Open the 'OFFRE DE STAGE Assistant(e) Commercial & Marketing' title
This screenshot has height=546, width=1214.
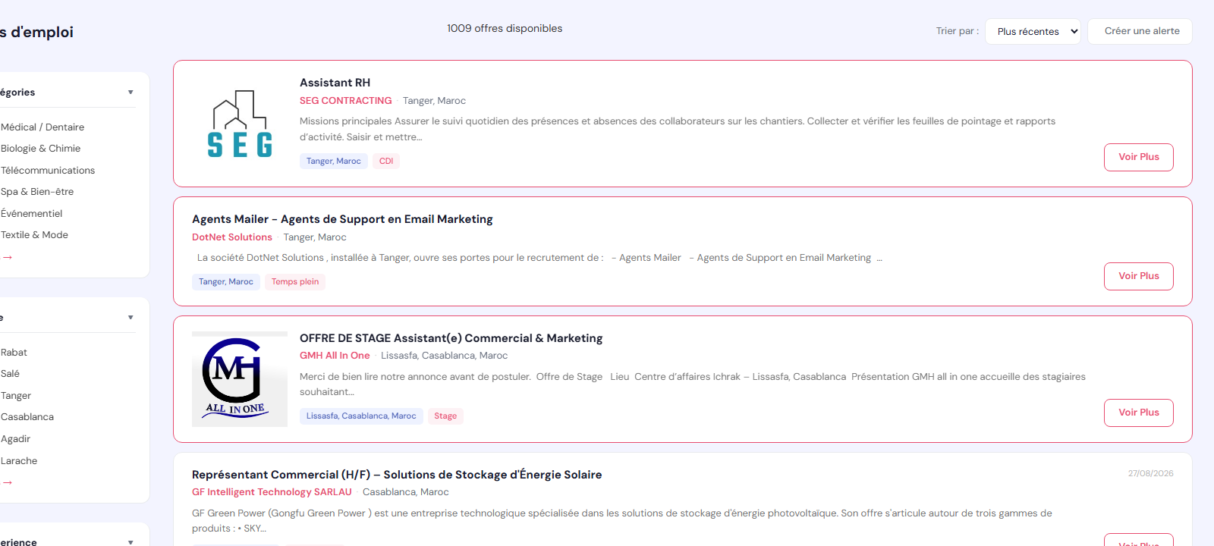click(x=451, y=338)
